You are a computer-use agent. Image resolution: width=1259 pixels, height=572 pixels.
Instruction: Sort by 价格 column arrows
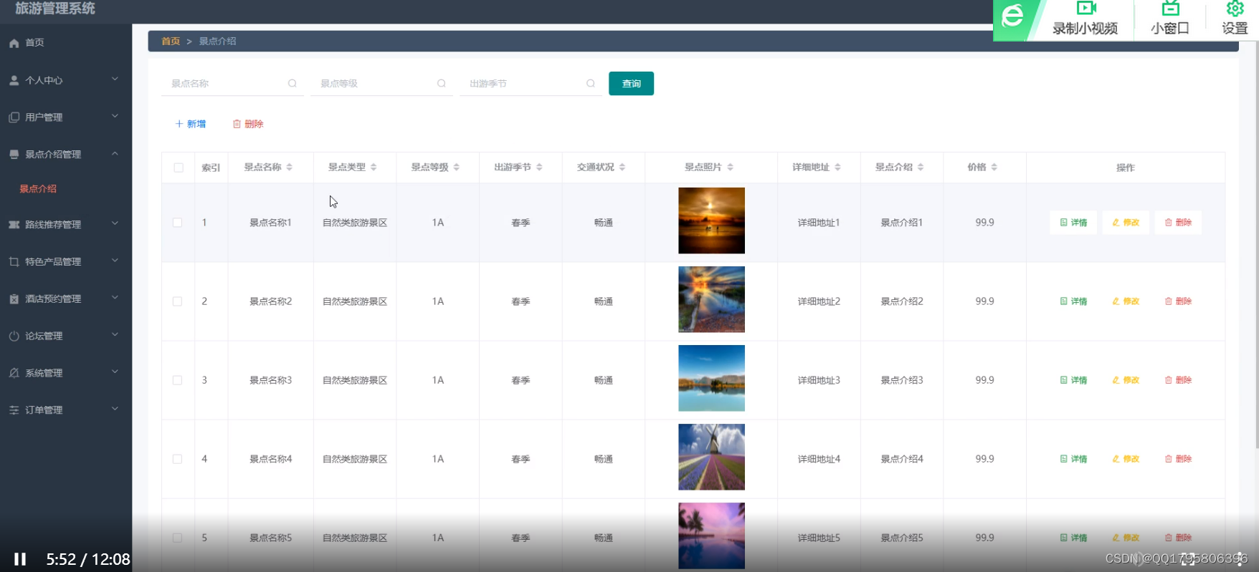point(994,168)
